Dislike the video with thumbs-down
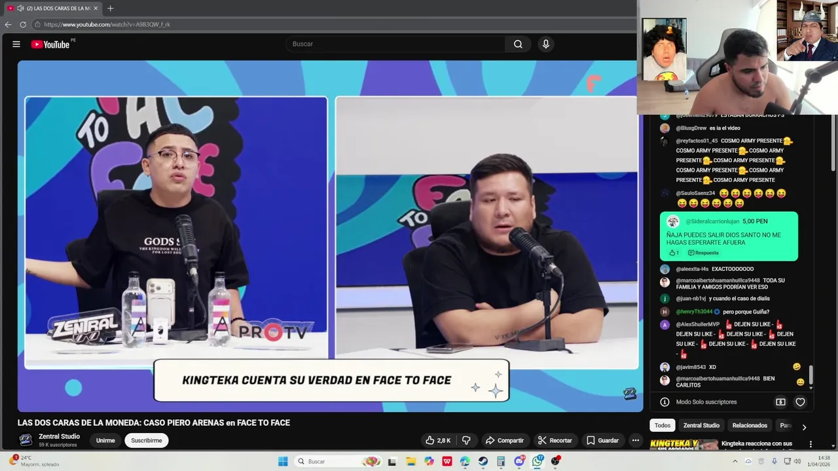Screen dimensions: 838x471 [466, 440]
